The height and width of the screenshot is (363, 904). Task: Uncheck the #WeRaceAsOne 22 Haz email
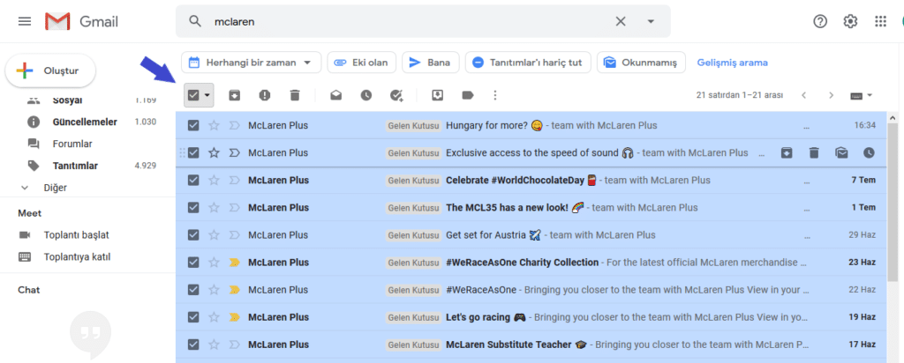tap(193, 290)
